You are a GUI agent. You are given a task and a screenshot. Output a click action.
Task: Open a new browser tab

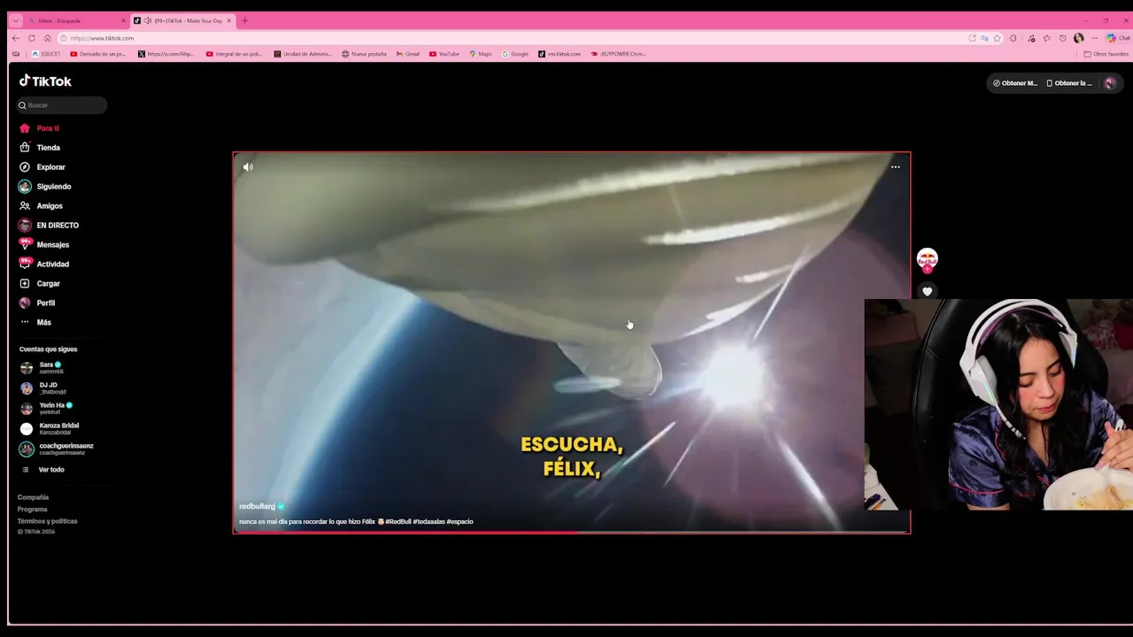[245, 20]
